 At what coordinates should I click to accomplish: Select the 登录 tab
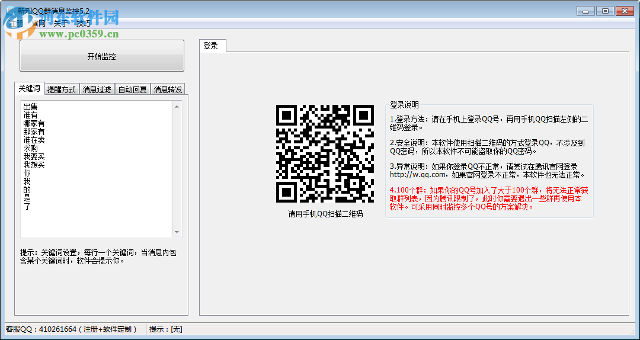211,46
